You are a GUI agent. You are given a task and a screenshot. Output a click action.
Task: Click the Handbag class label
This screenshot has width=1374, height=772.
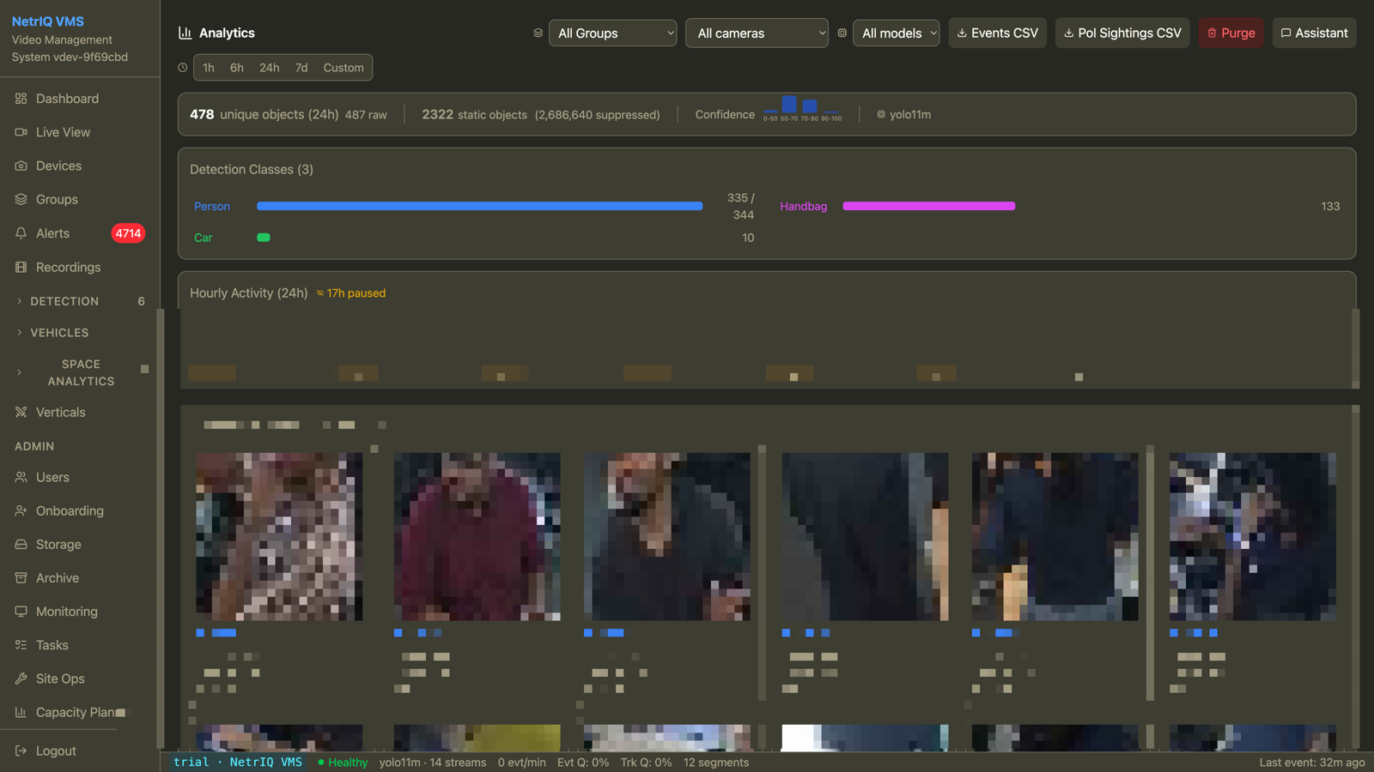[x=804, y=207]
